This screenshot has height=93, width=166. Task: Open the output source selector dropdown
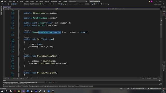point(32,82)
